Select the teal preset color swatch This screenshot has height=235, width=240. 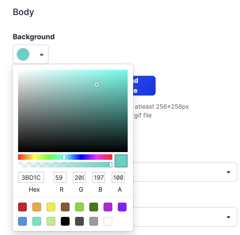[x=37, y=221]
